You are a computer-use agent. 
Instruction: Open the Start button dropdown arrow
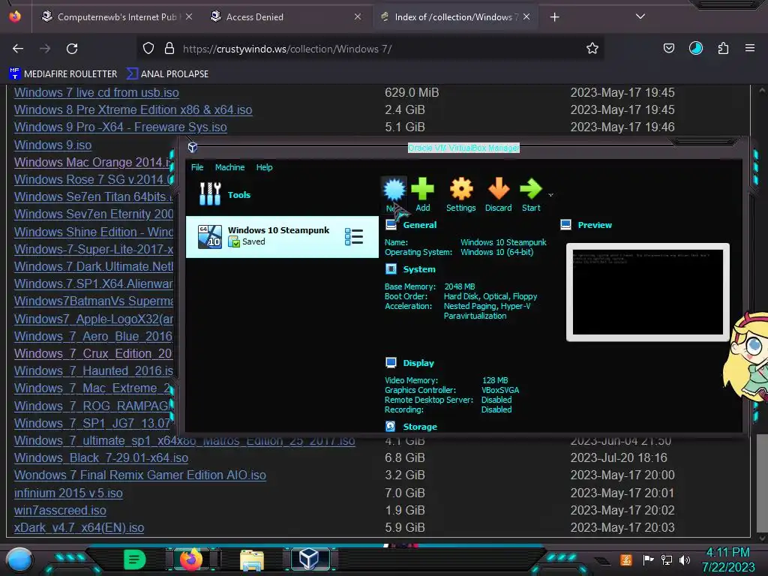[x=550, y=195]
